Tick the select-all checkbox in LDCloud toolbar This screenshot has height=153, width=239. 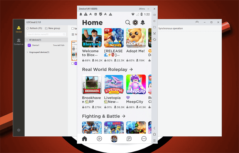pos(73,29)
